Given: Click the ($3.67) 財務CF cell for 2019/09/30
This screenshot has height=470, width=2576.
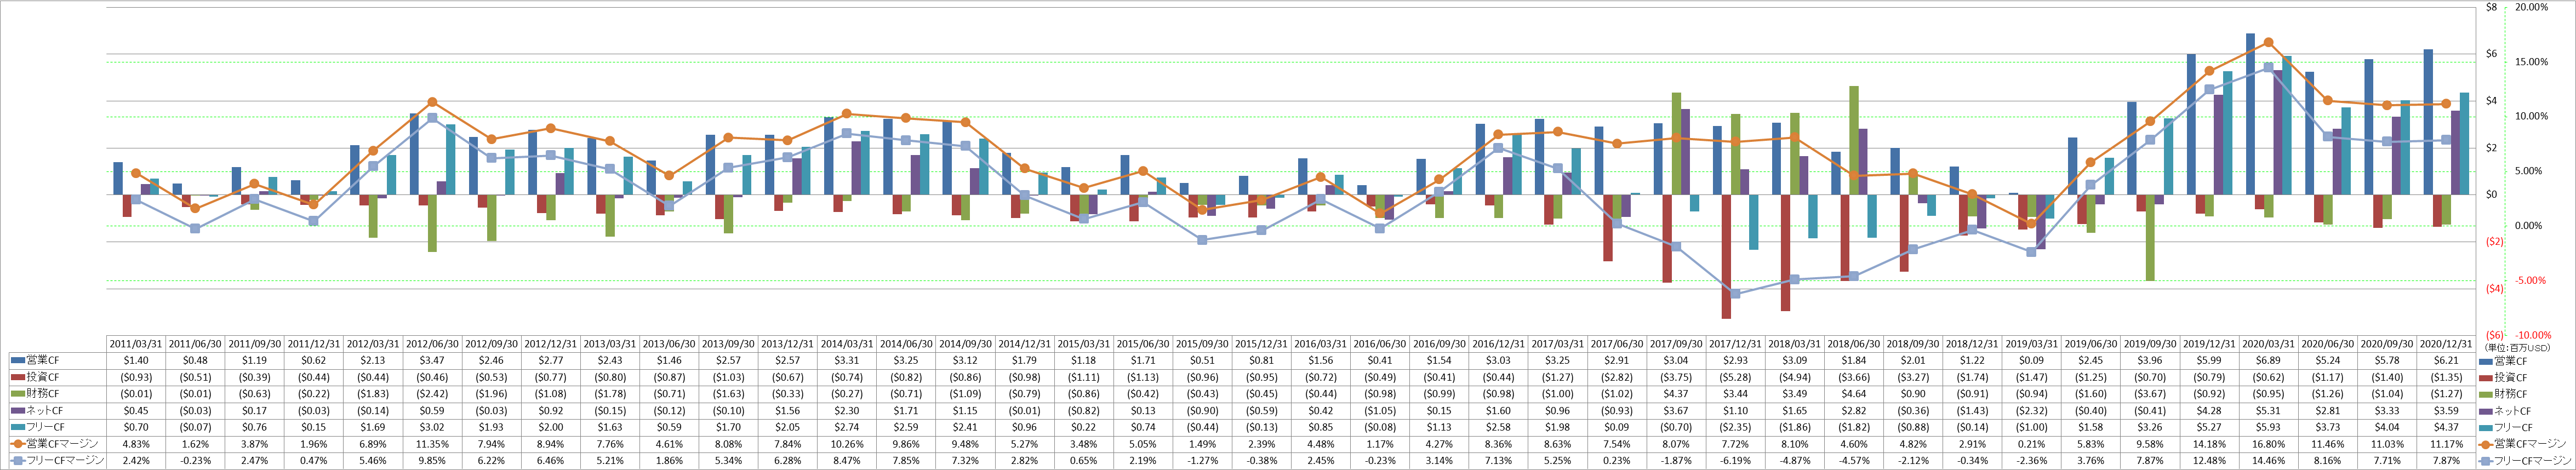Looking at the screenshot, I should (x=2152, y=394).
